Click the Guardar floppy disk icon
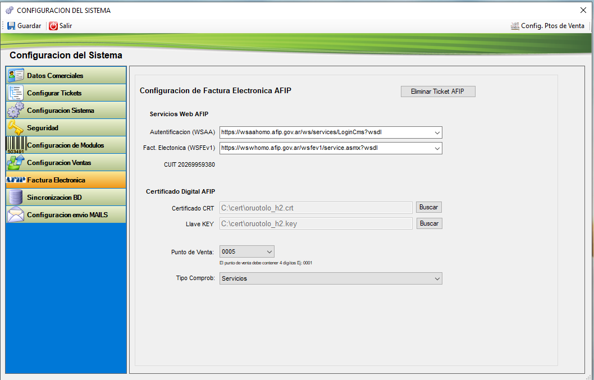 pyautogui.click(x=11, y=26)
